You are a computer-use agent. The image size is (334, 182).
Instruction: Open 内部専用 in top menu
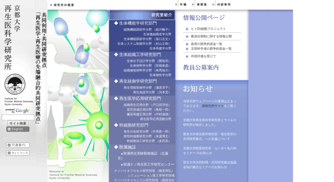tap(224, 4)
